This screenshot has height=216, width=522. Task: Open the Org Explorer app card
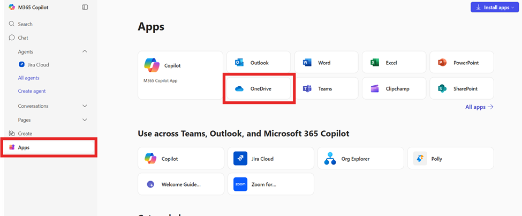coord(360,159)
